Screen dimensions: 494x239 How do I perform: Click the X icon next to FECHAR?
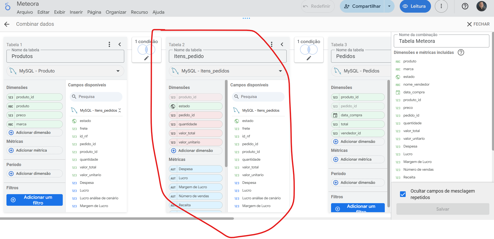[x=469, y=24]
